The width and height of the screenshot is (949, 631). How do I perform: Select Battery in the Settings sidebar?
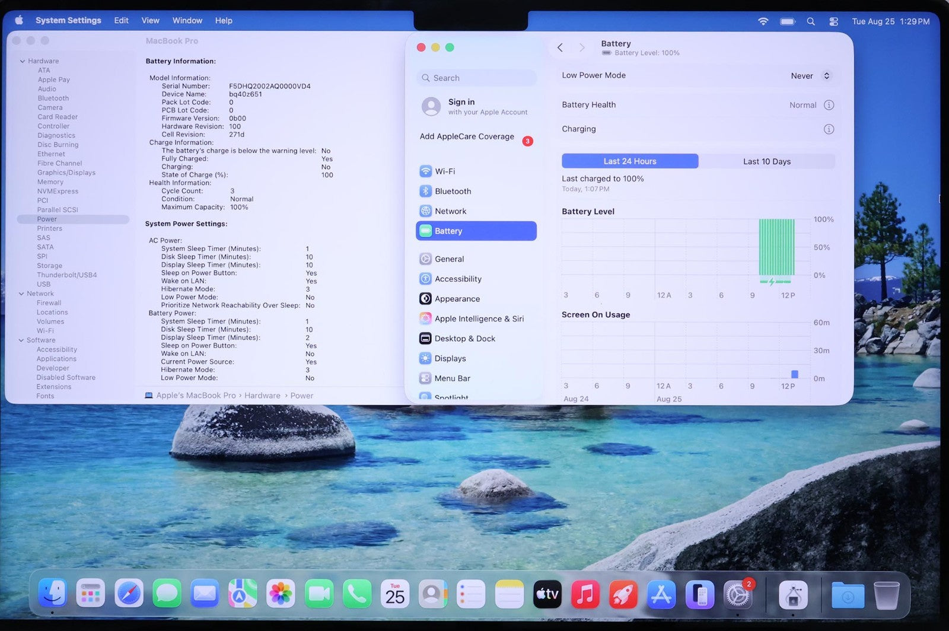[x=476, y=231]
